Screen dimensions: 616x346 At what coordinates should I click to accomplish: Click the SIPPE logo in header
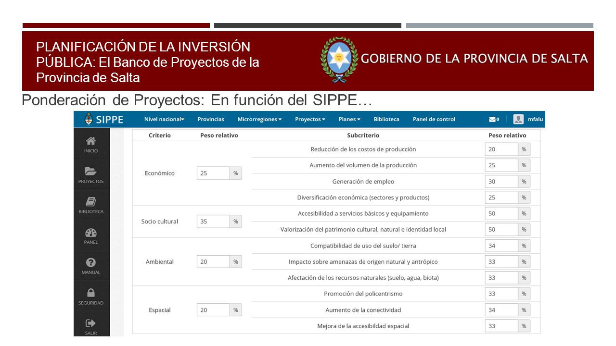[104, 119]
